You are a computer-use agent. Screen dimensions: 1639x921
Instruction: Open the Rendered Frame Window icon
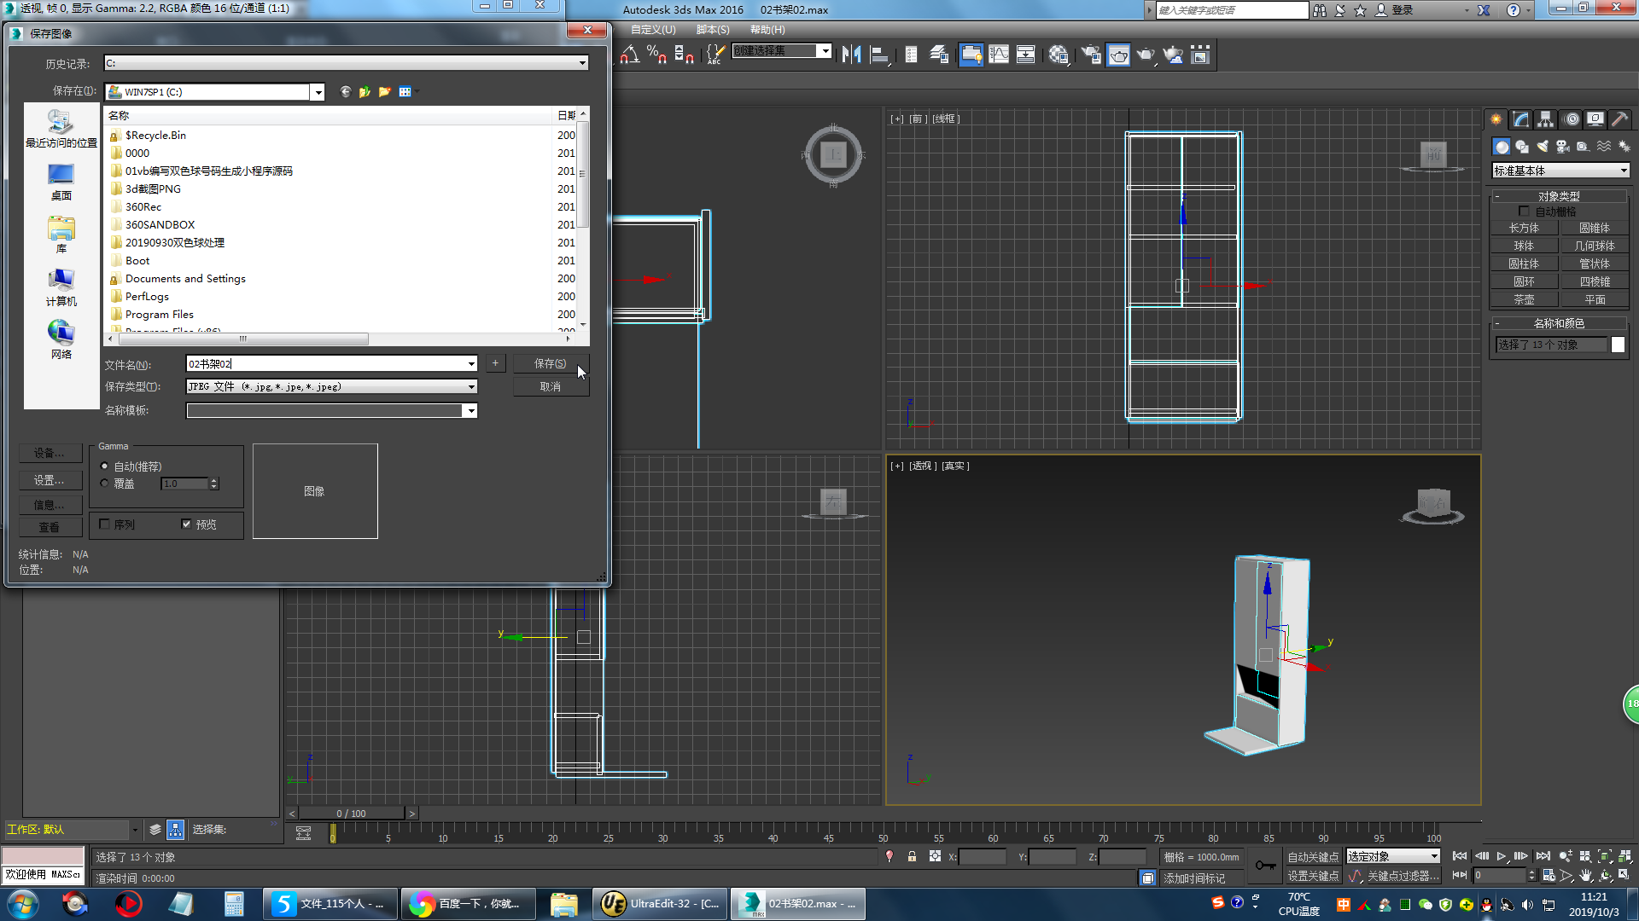pyautogui.click(x=1118, y=55)
